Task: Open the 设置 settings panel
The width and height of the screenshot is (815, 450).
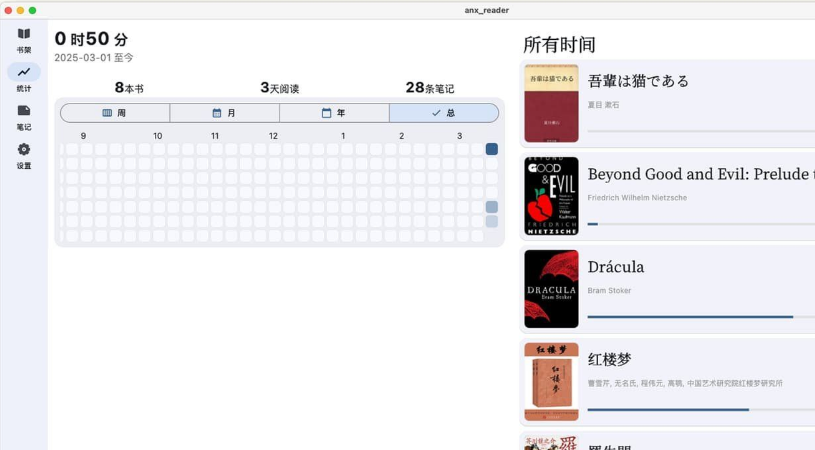Action: pyautogui.click(x=24, y=156)
